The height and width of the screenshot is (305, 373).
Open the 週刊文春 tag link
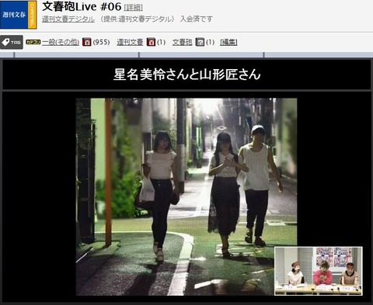tap(130, 42)
